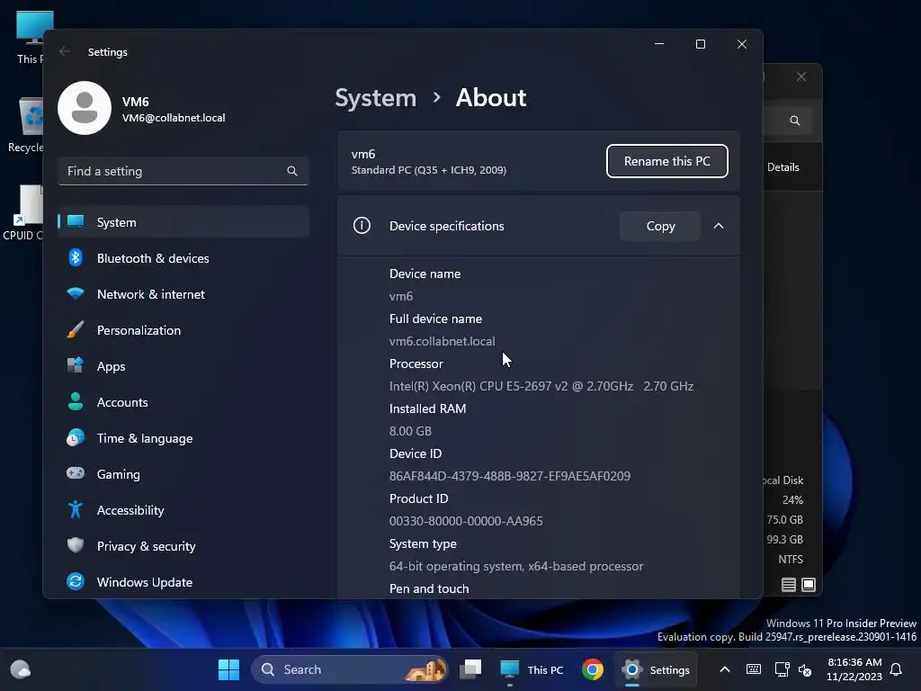Maximize the Settings window
This screenshot has width=921, height=691.
[700, 44]
